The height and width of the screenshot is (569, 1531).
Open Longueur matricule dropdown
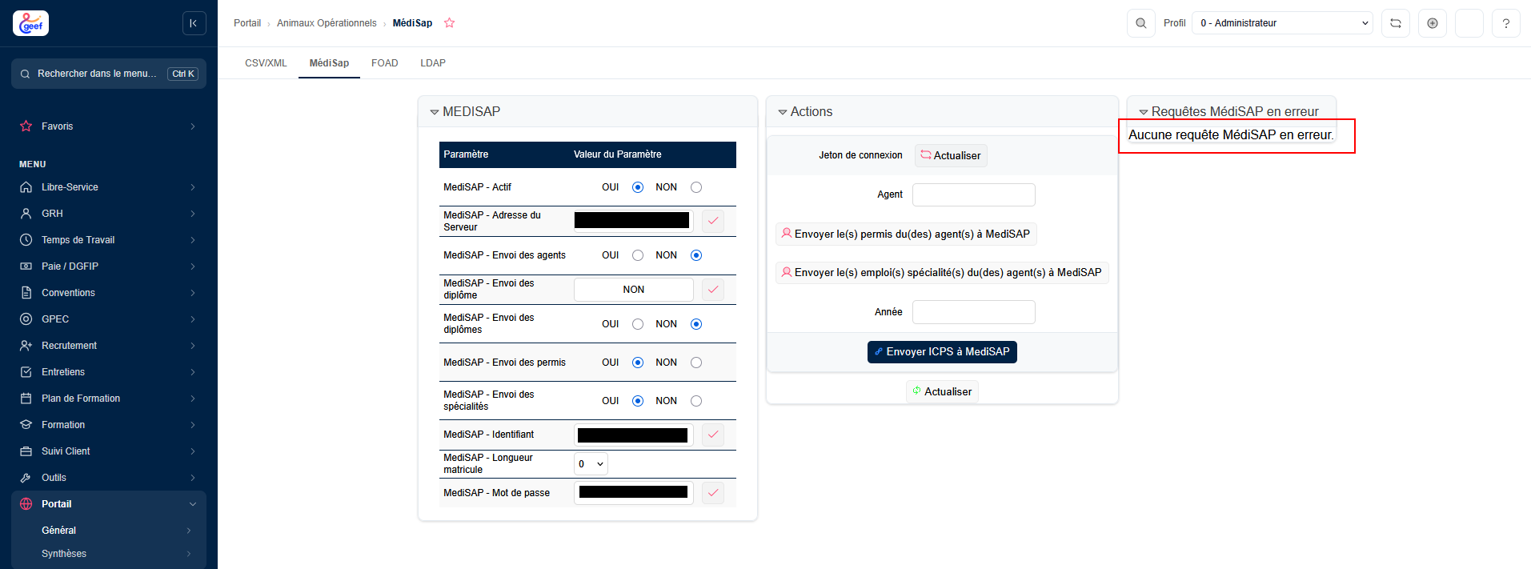click(x=591, y=464)
